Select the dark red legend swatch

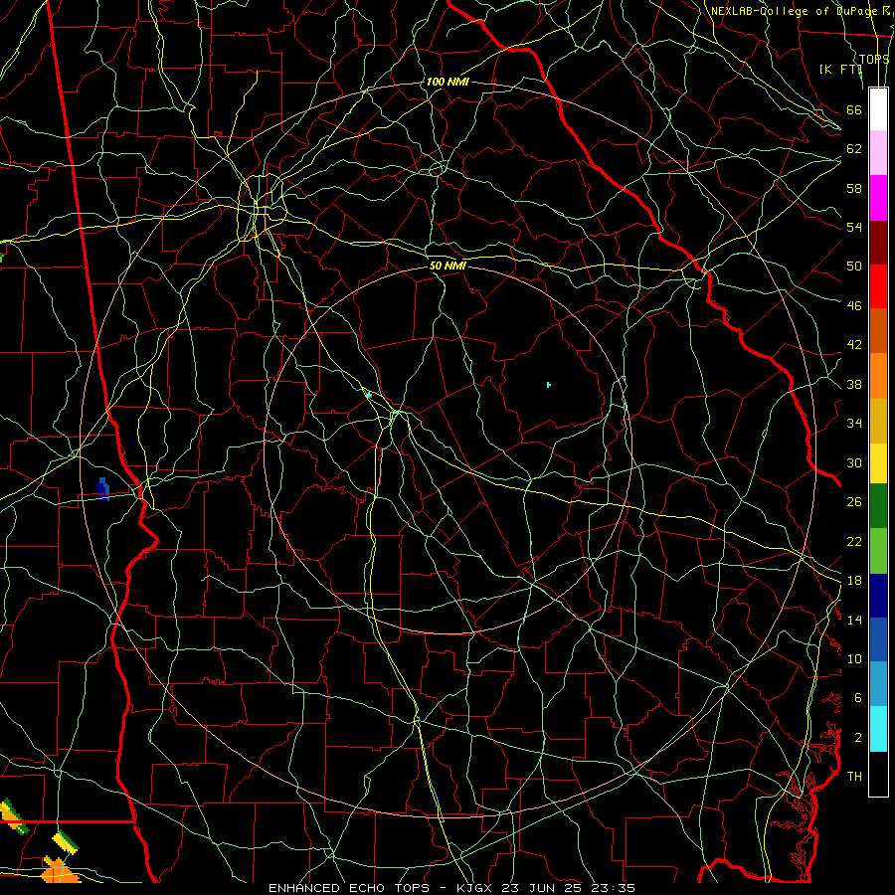(x=878, y=242)
